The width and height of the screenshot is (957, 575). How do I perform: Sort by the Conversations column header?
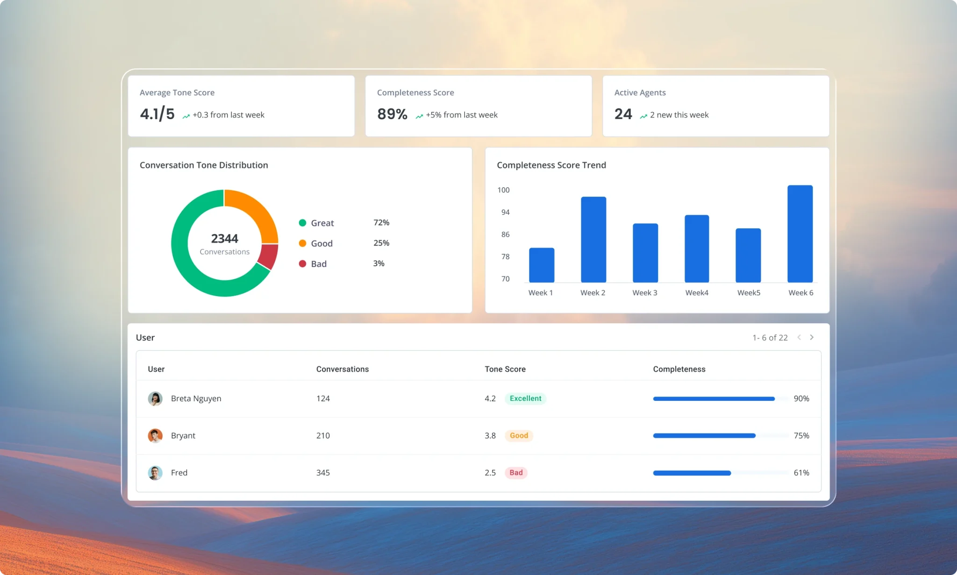(343, 369)
